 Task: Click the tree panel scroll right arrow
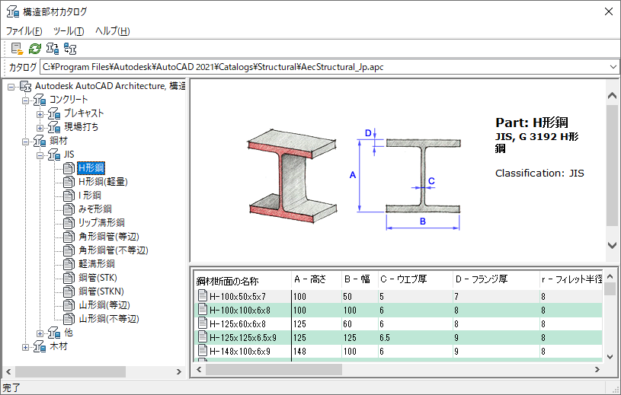pyautogui.click(x=178, y=371)
